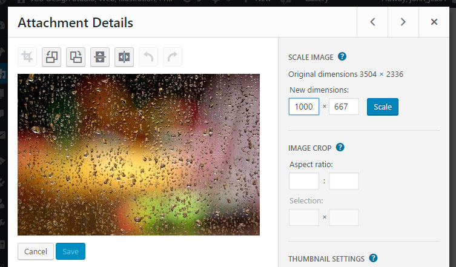Rotate image clockwise

pos(76,57)
